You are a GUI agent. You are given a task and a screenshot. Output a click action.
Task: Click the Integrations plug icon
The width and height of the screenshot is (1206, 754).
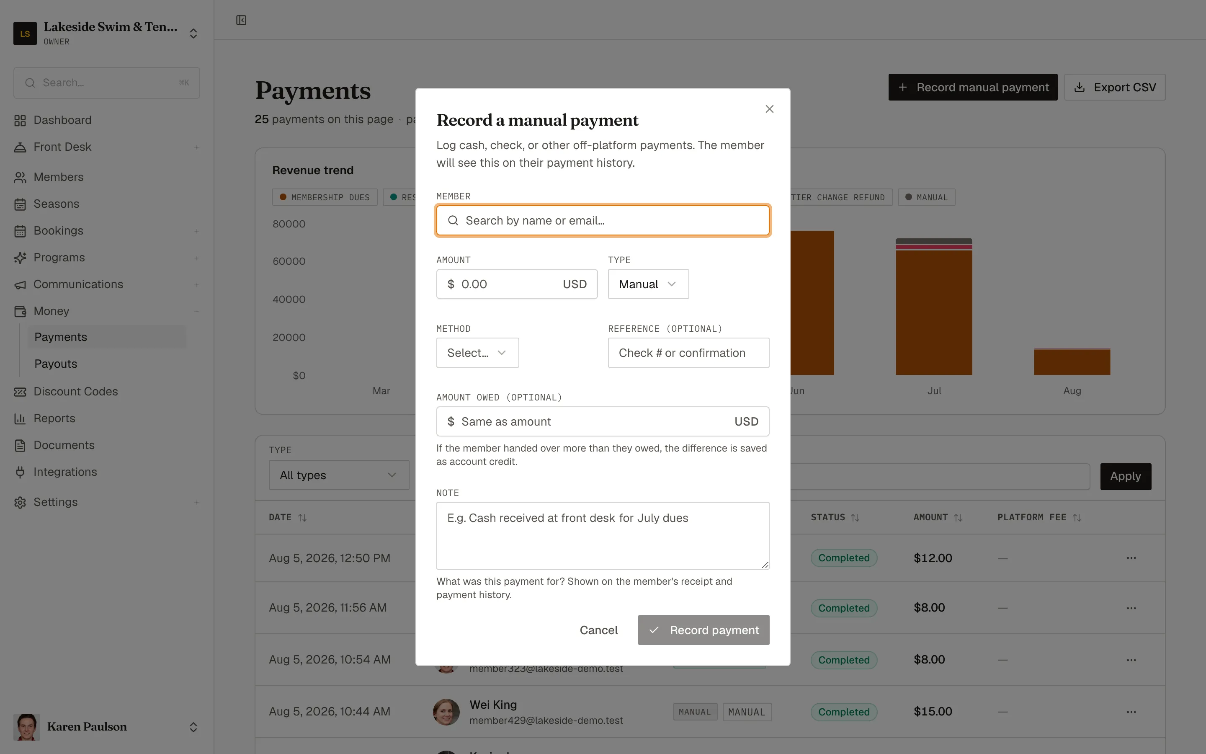[20, 472]
